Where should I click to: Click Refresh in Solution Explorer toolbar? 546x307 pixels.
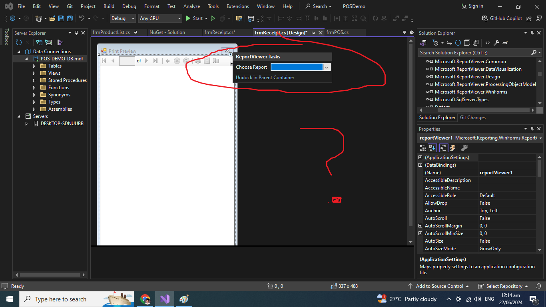[457, 43]
